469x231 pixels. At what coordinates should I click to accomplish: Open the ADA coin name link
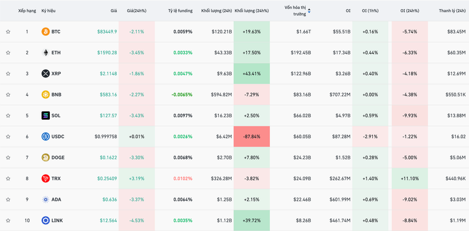click(x=56, y=200)
